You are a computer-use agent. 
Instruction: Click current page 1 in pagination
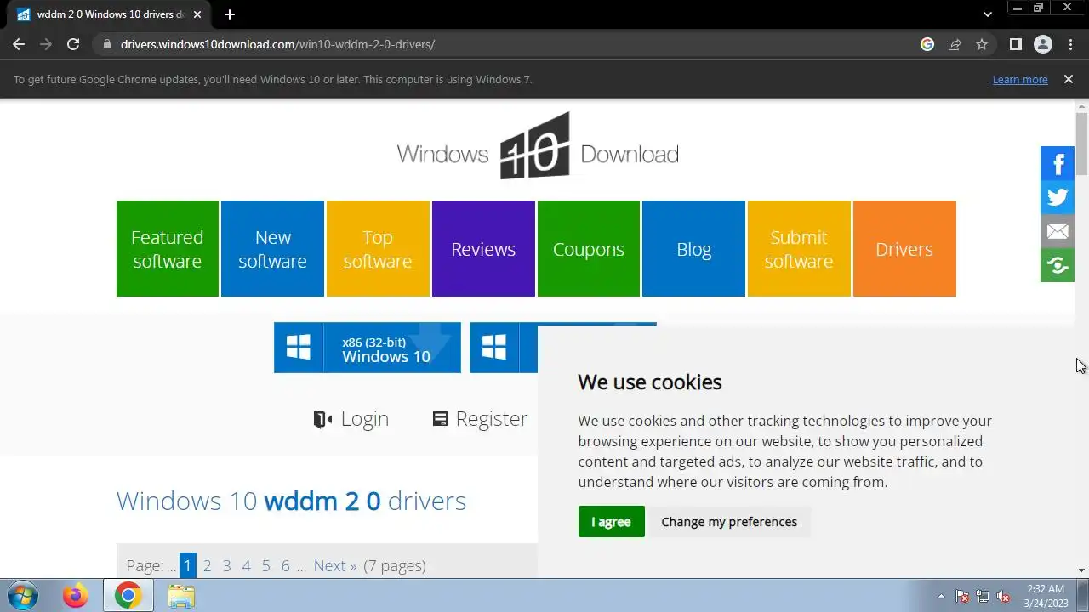point(187,566)
